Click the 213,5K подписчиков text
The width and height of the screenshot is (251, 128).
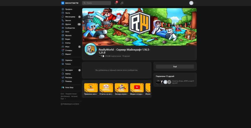coord(113,56)
